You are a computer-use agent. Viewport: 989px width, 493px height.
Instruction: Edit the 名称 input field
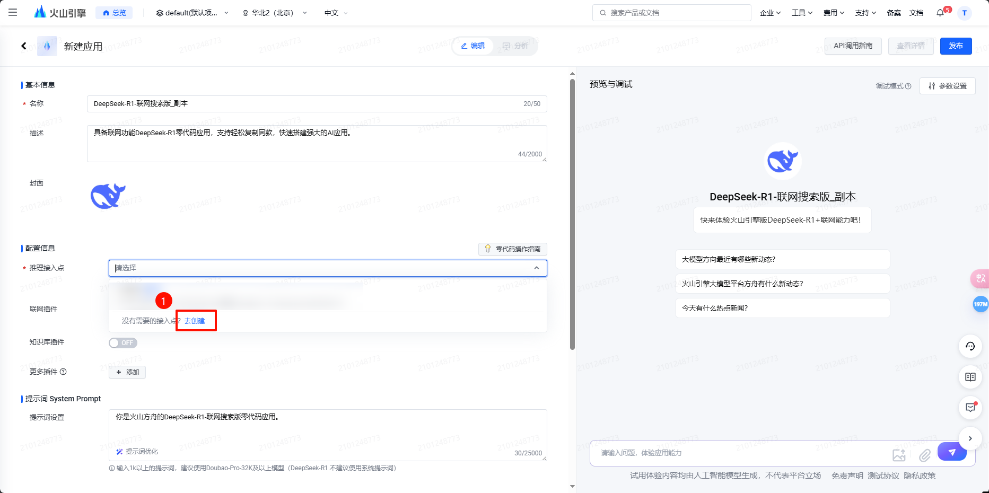(317, 104)
